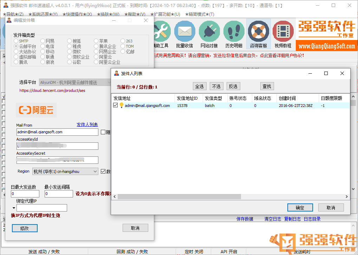Open the 选择平台 AliyunDM dropdown
This screenshot has height=255, width=358.
pyautogui.click(x=75, y=82)
